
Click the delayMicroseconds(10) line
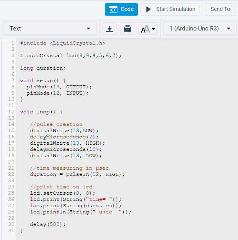coord(66,149)
